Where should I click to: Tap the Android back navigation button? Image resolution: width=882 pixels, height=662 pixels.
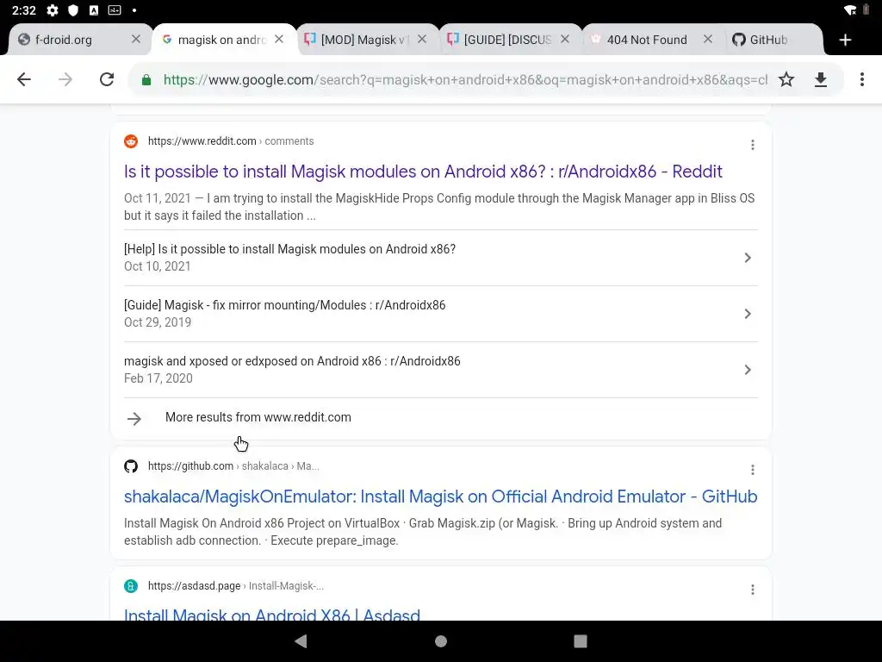point(301,641)
